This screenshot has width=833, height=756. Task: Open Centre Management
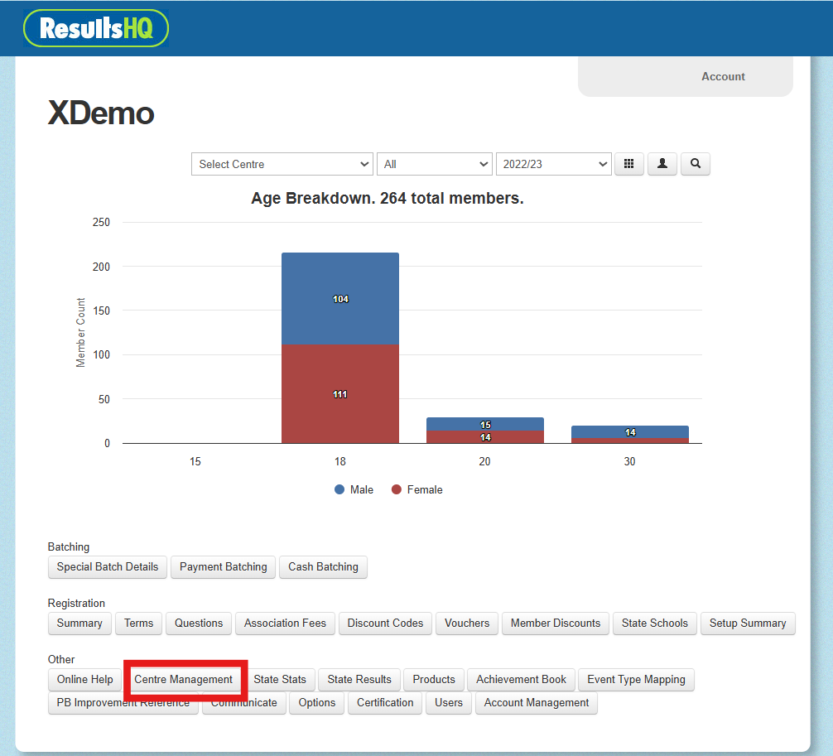tap(183, 680)
